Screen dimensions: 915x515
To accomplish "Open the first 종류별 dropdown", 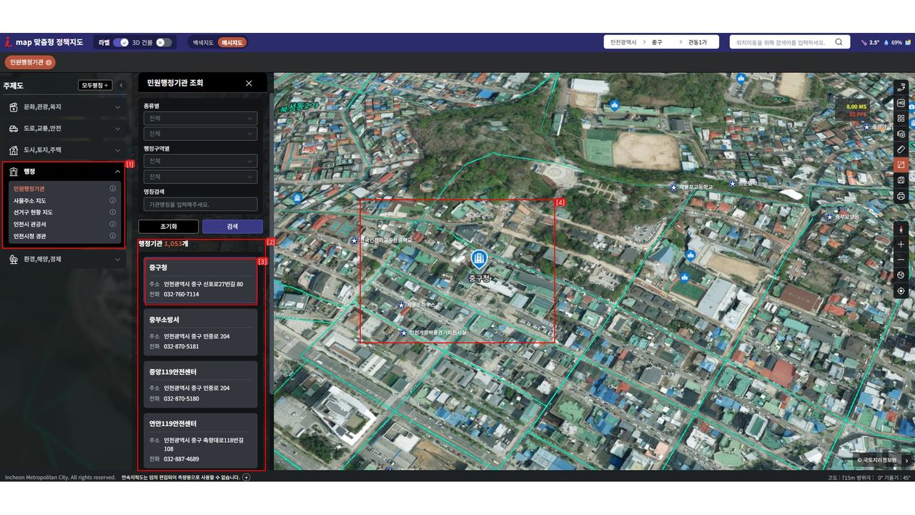I will pos(200,118).
